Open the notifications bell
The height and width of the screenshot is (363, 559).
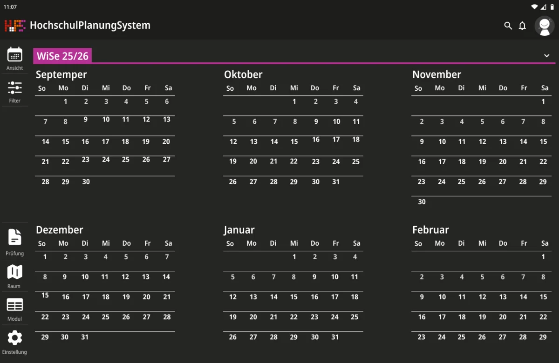[523, 26]
